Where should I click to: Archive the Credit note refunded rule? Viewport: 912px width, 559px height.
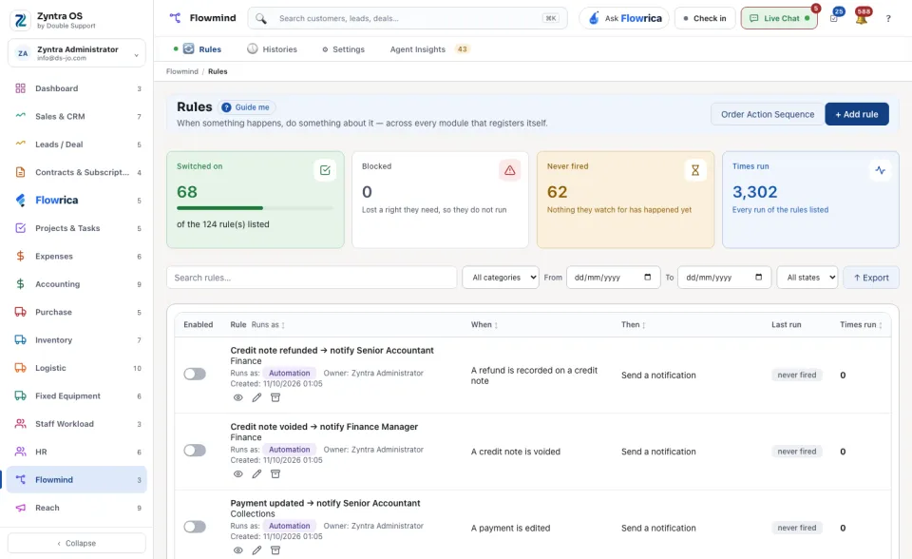click(x=275, y=397)
